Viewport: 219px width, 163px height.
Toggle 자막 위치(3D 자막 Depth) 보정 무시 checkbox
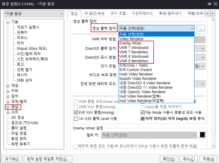pyautogui.click(x=143, y=119)
